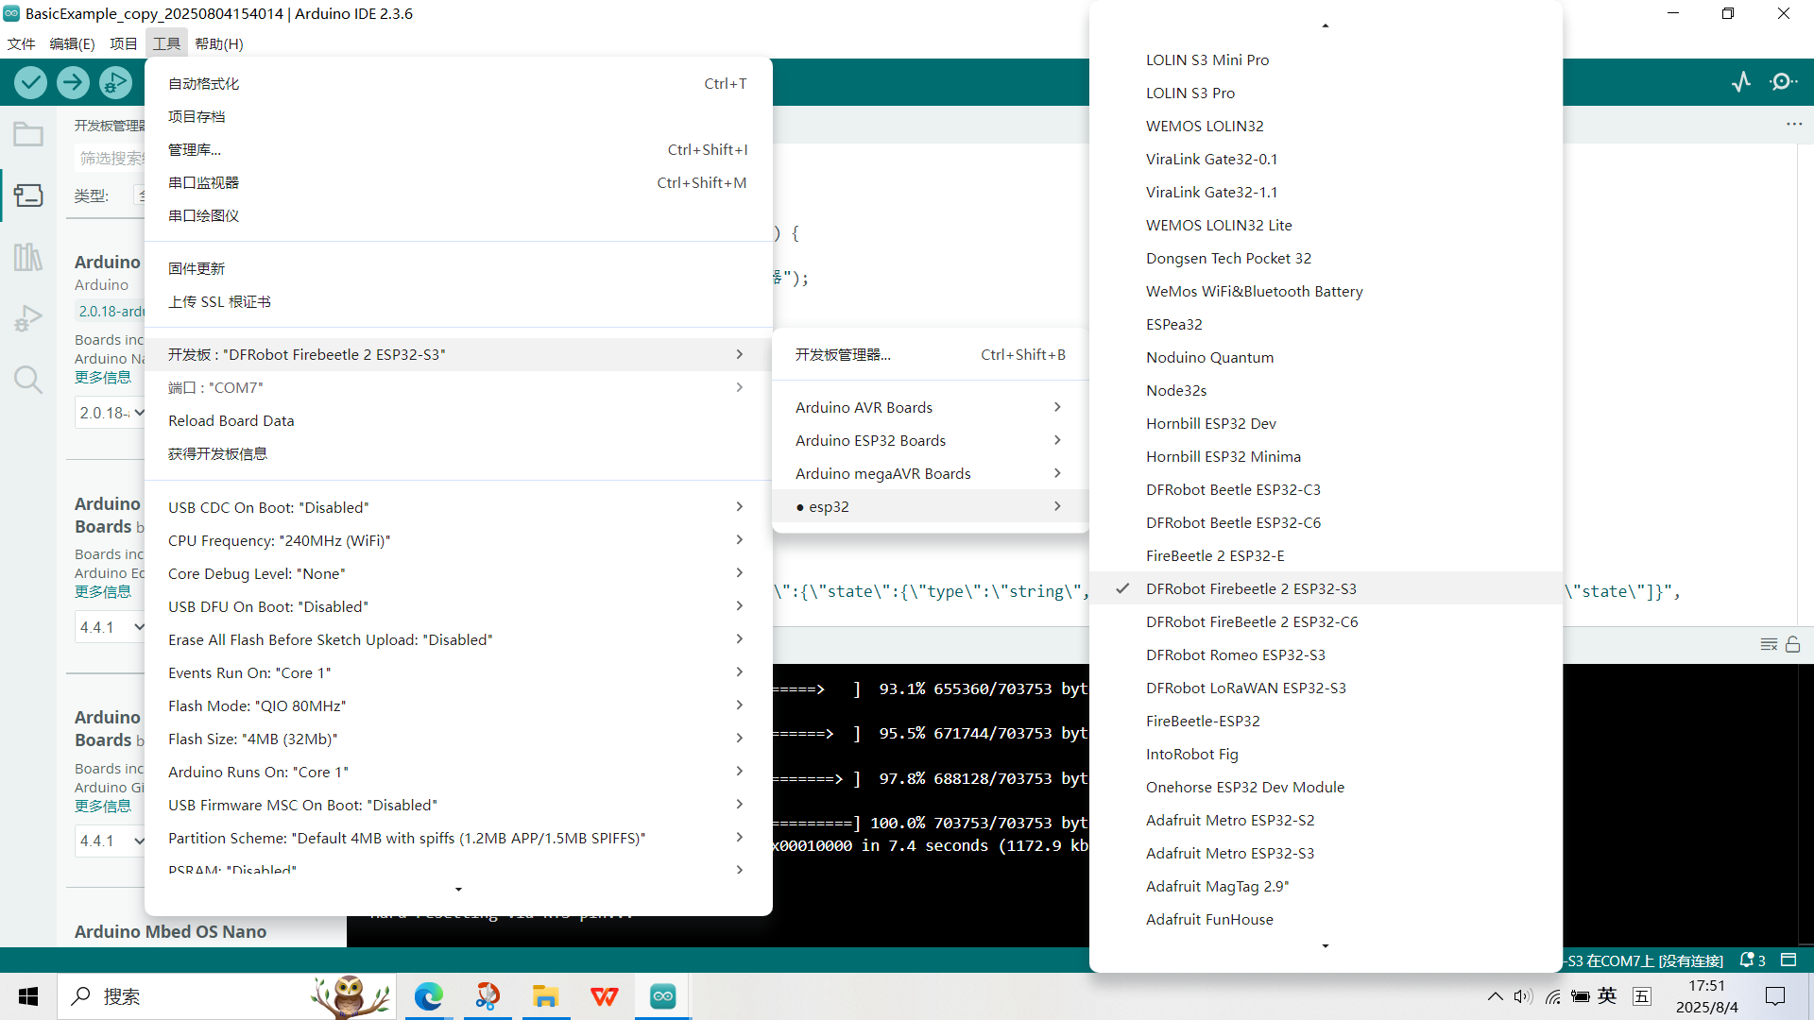Select DFRobot Romeo ESP32-S3 board
Viewport: 1814px width, 1020px height.
click(x=1326, y=654)
